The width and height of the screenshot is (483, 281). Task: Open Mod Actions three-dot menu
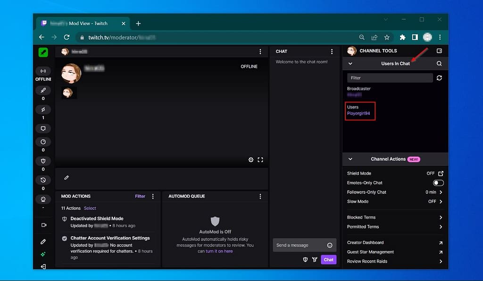[x=153, y=196]
